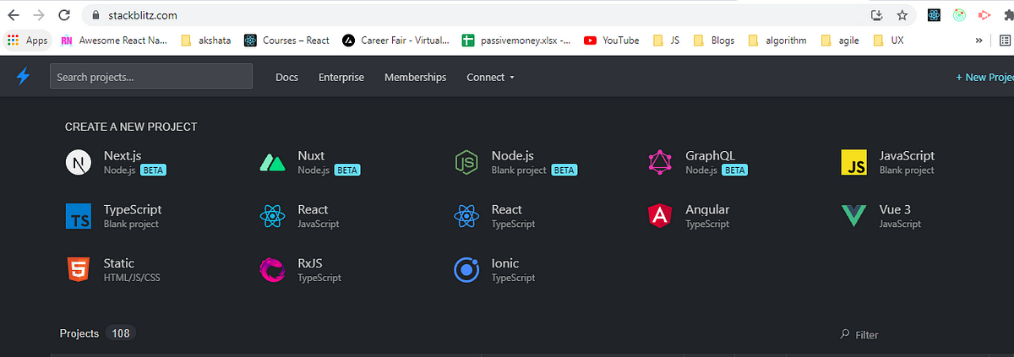1014x357 pixels.
Task: Select the GraphQL project icon
Action: pyautogui.click(x=660, y=163)
